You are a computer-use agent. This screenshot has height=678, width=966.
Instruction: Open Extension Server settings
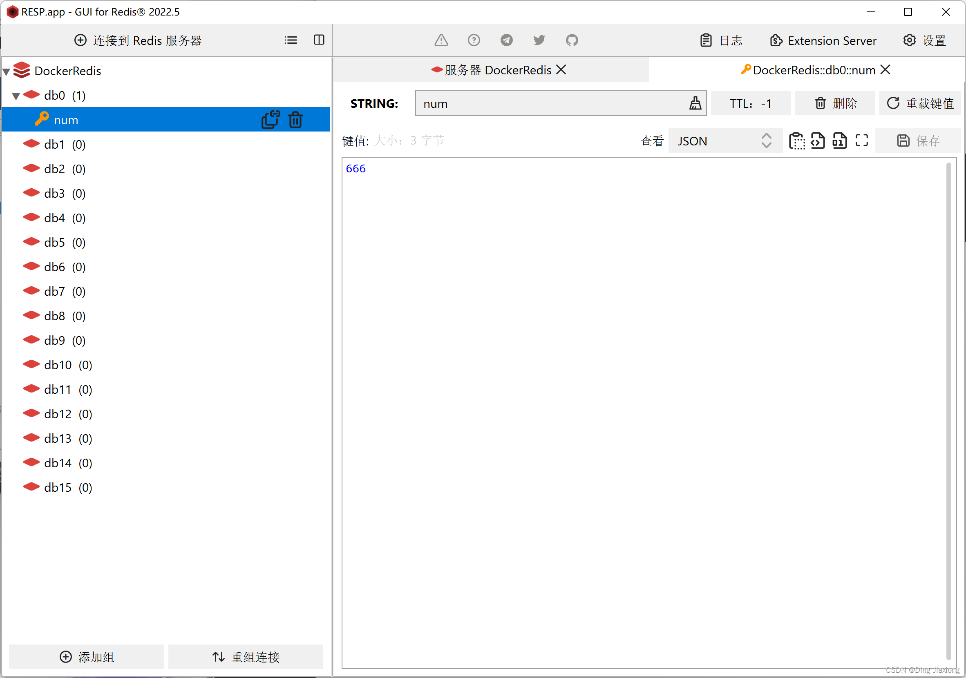pyautogui.click(x=823, y=40)
